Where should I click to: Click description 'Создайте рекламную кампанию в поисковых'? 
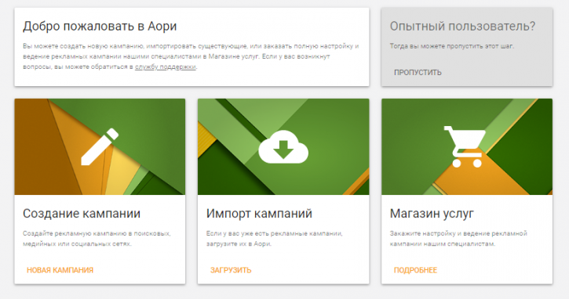tap(97, 239)
